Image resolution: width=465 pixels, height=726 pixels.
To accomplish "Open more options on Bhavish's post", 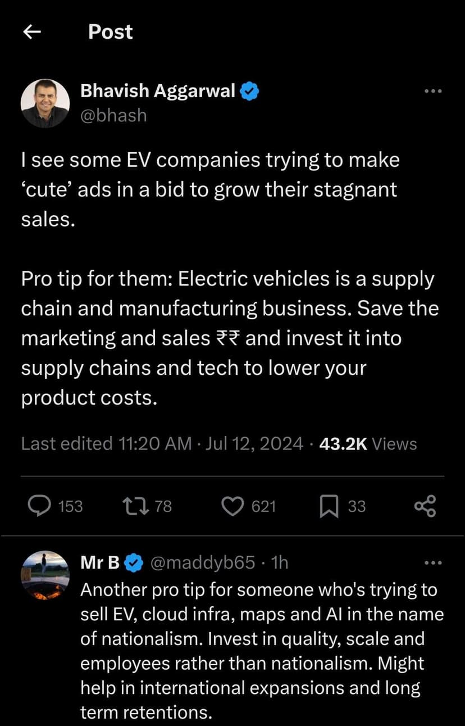I will click(x=433, y=91).
